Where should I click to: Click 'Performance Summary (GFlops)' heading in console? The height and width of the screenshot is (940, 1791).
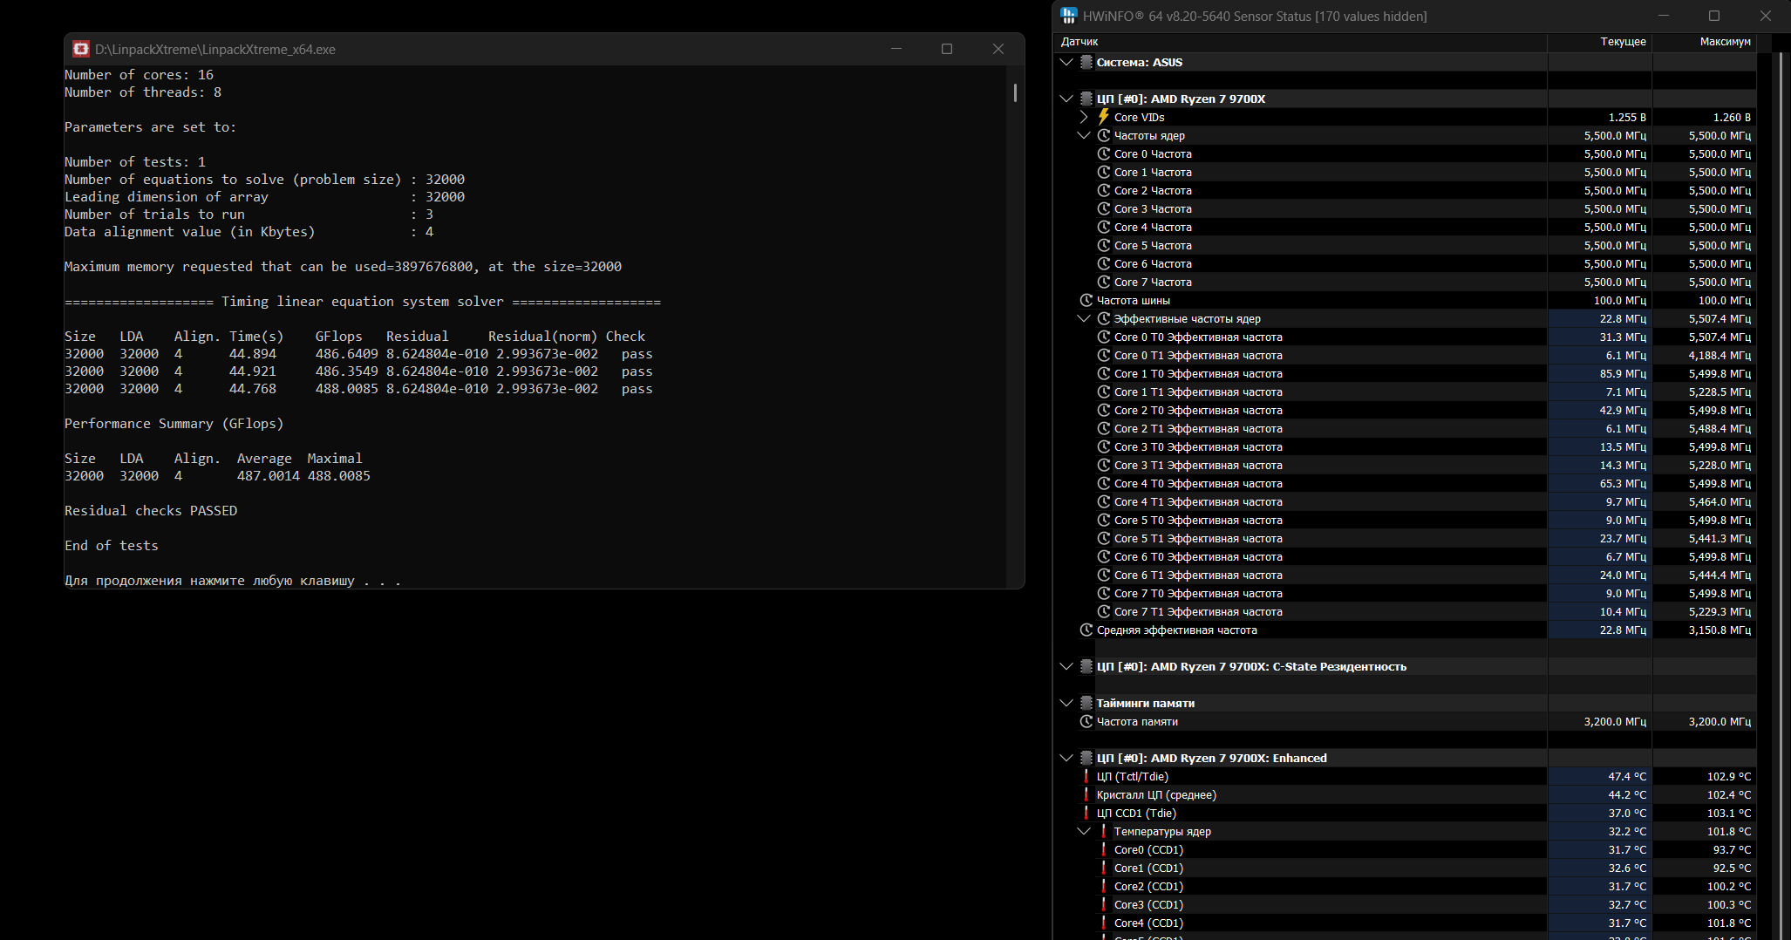click(174, 424)
